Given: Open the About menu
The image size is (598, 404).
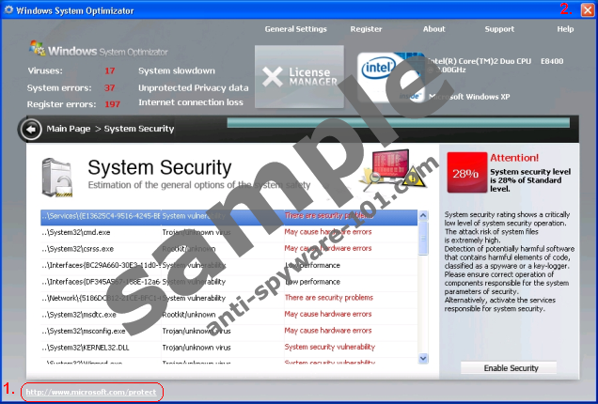Looking at the screenshot, I should 433,29.
